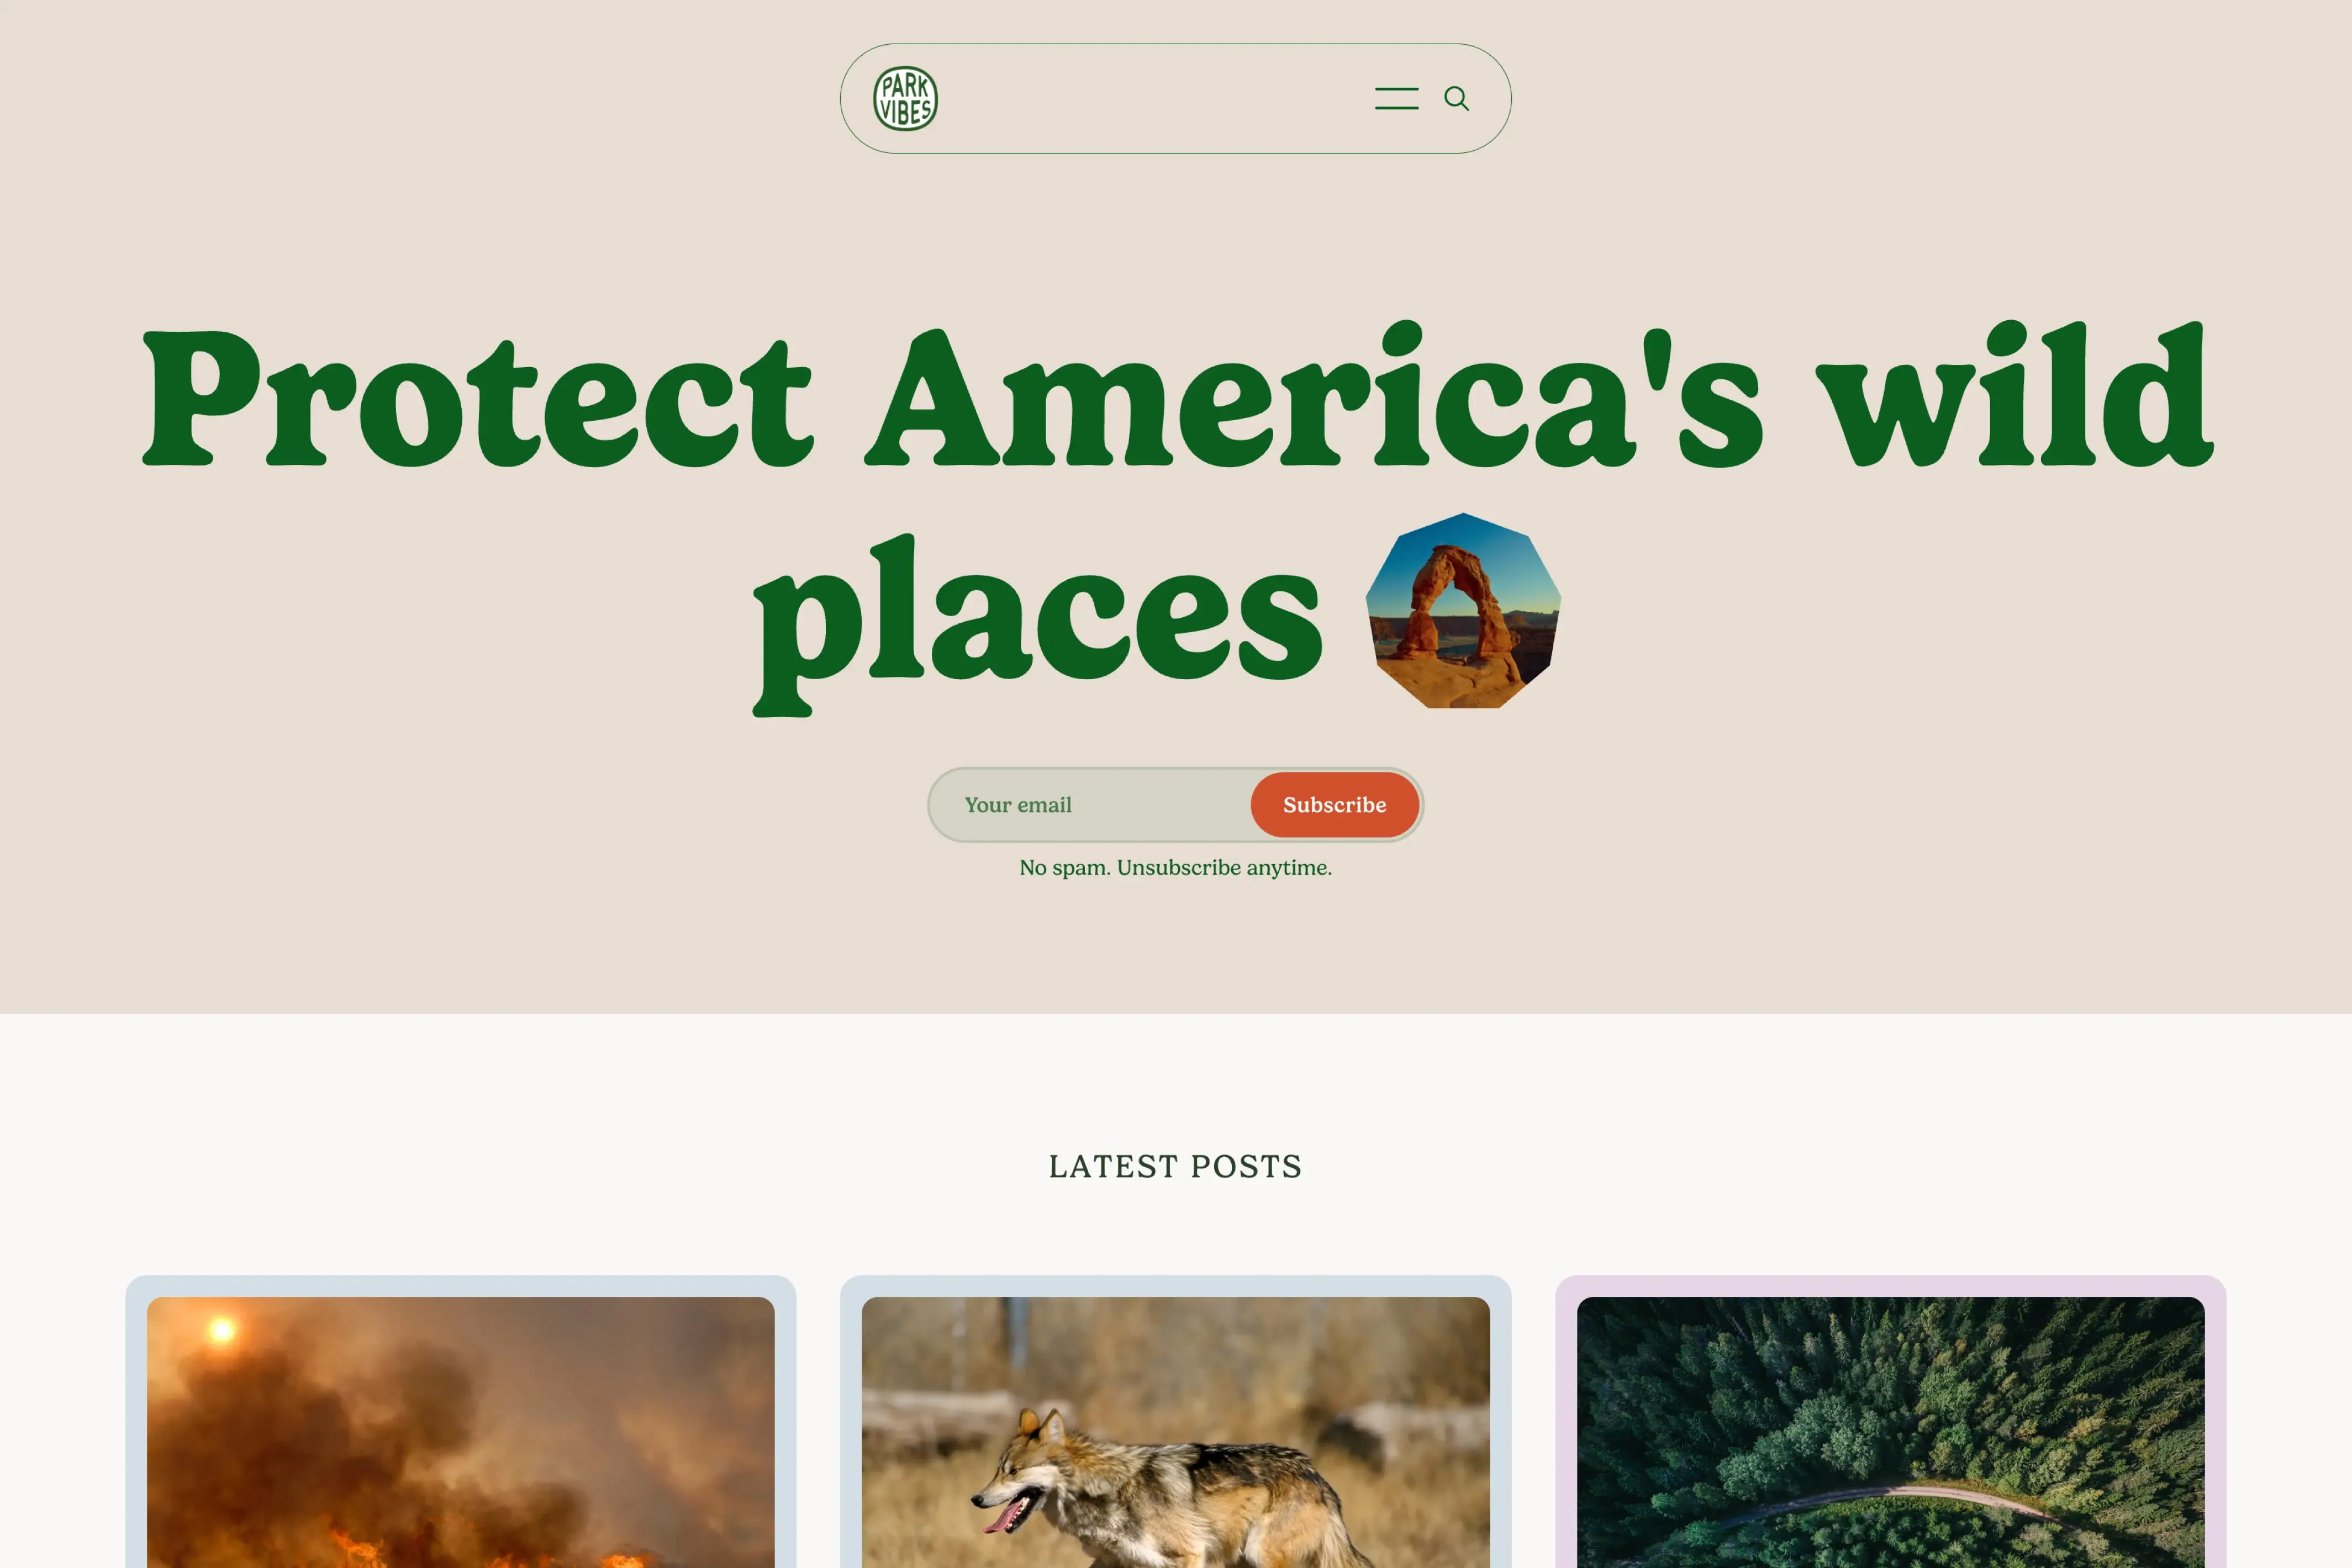
Task: Select the lavender forest post card border
Action: 1890,1286
